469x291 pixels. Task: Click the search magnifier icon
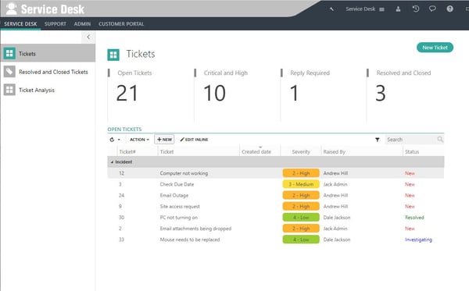click(440, 139)
